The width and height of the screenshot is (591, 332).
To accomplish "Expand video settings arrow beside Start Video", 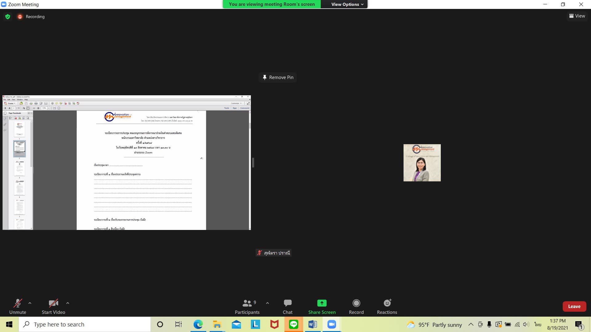I will [68, 303].
